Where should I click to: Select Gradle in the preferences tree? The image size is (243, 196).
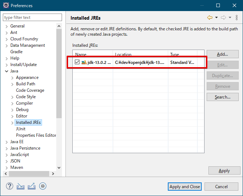tap(16, 52)
